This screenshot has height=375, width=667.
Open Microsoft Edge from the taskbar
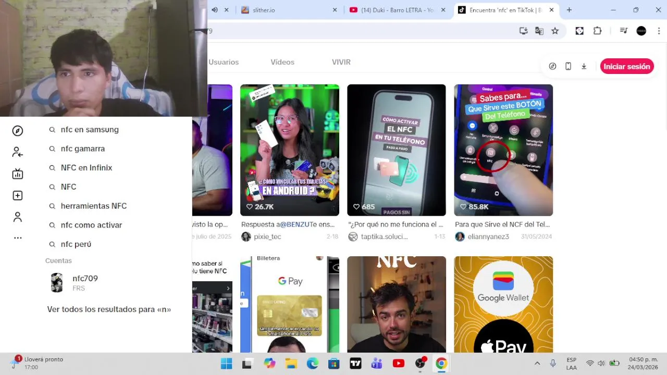click(312, 364)
